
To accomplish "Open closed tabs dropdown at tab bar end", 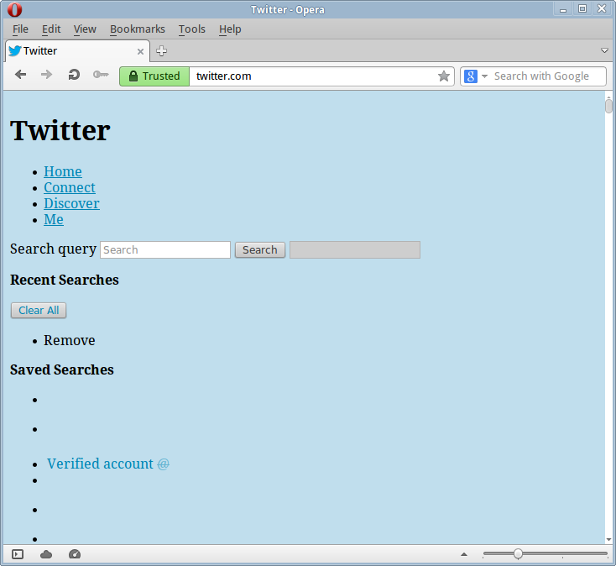I will [x=604, y=50].
